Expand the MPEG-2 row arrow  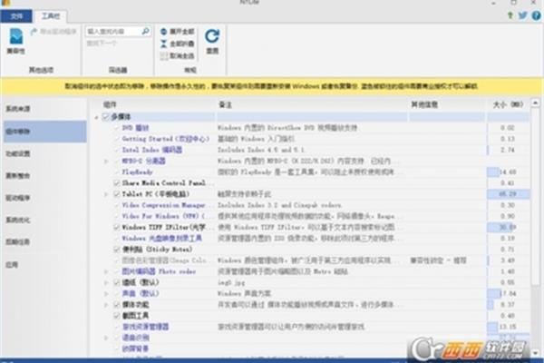pos(106,162)
